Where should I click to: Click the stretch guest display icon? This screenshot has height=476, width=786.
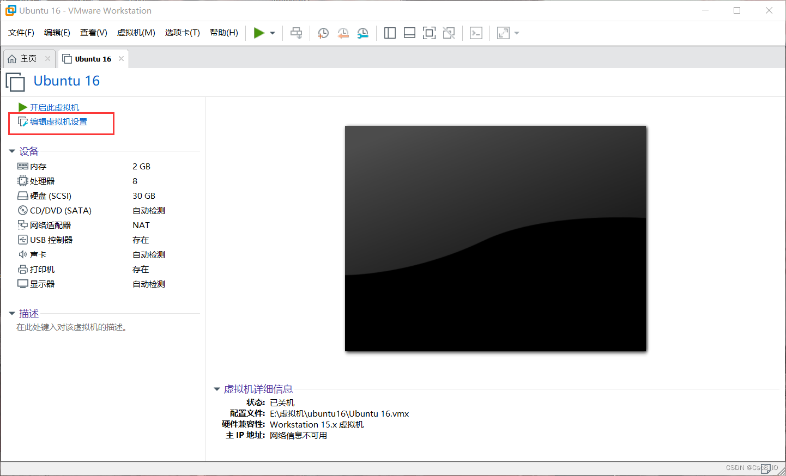(x=503, y=33)
